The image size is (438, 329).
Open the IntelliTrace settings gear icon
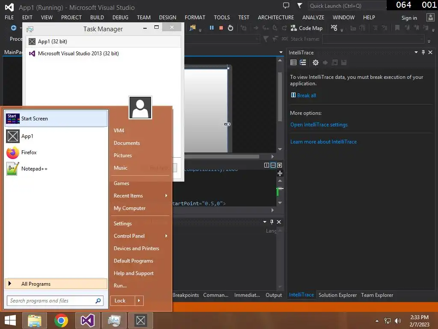(316, 63)
